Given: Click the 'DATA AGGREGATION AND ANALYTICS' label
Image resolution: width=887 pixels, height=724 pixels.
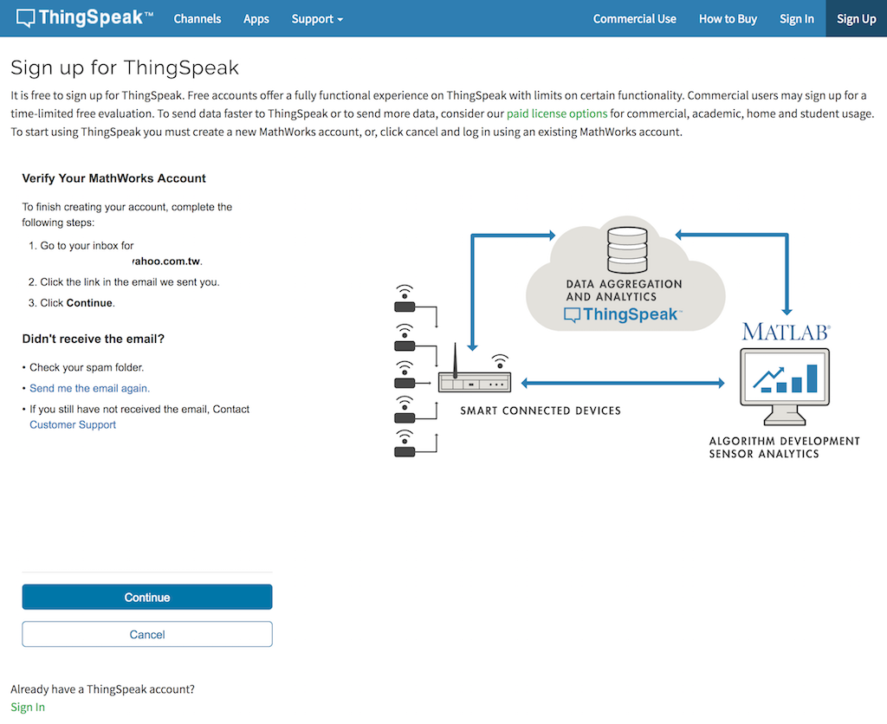Looking at the screenshot, I should 624,290.
